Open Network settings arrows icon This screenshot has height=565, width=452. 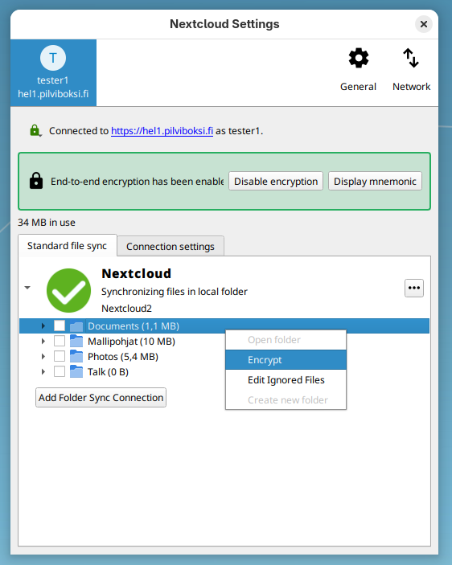pos(411,58)
